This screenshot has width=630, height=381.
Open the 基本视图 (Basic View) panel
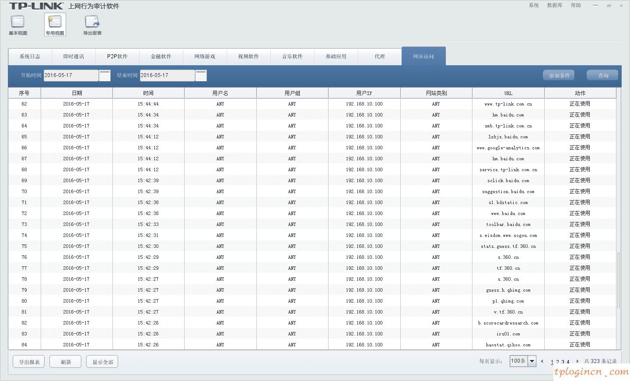click(17, 24)
